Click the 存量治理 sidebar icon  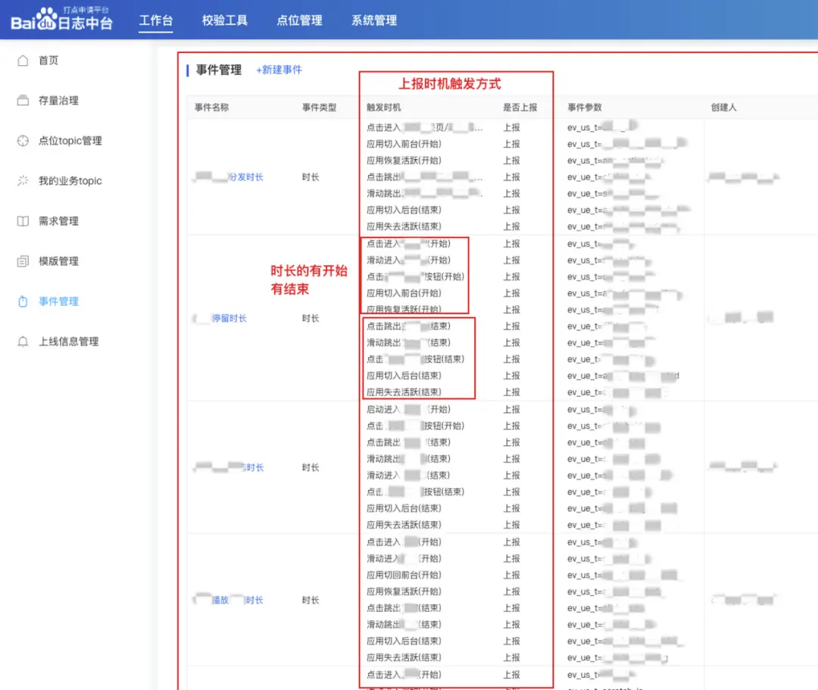click(23, 101)
